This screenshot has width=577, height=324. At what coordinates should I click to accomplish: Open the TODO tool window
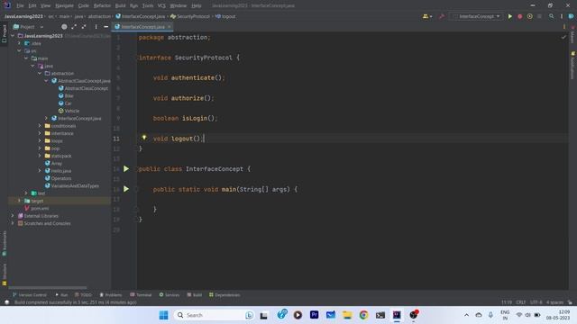point(83,295)
